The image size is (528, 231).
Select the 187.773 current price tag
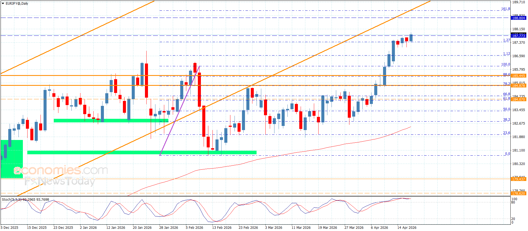[518, 36]
